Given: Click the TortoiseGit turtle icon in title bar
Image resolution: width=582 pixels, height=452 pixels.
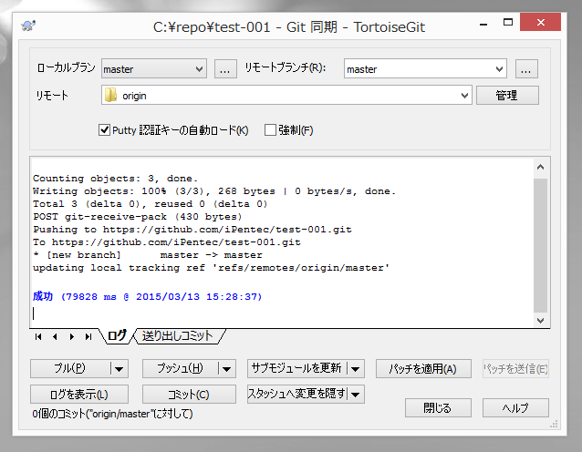Looking at the screenshot, I should (28, 26).
